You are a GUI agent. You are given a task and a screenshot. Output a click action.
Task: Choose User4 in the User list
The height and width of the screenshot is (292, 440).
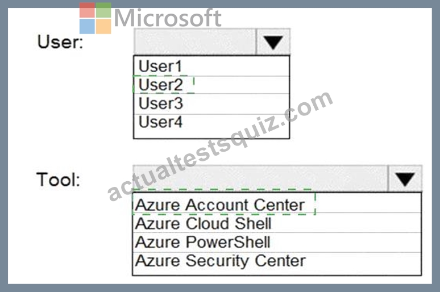point(211,122)
